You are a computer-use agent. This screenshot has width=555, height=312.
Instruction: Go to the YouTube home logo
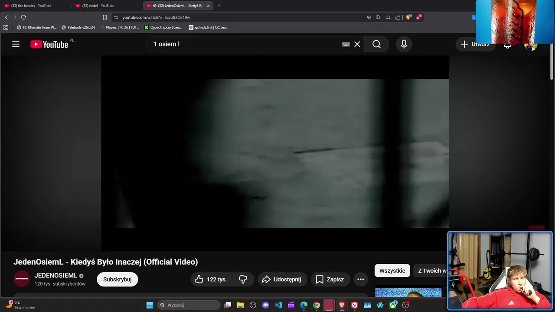point(49,44)
